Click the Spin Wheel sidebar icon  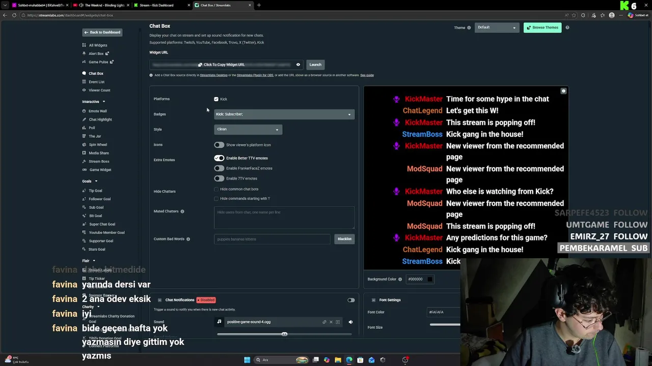85,144
